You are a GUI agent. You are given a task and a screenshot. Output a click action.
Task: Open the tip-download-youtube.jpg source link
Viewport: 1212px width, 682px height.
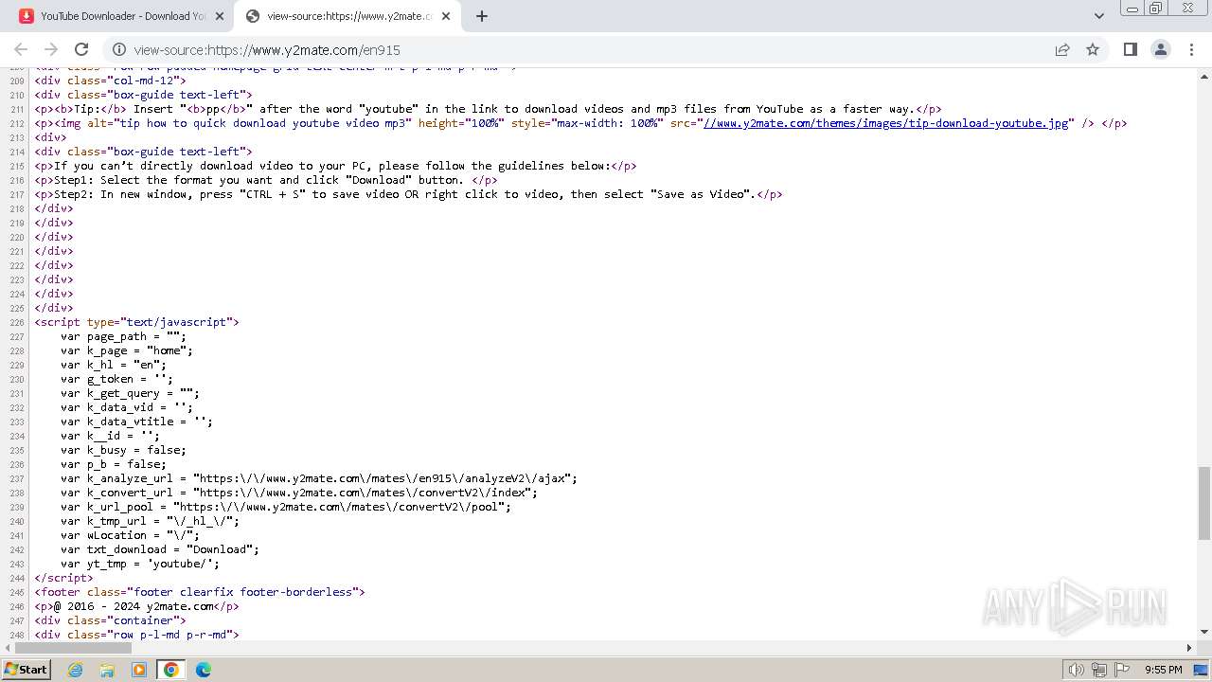(887, 123)
